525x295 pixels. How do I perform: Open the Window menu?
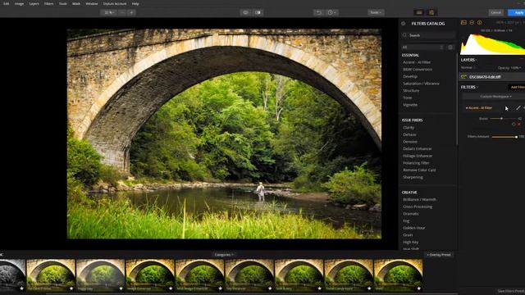(x=91, y=3)
